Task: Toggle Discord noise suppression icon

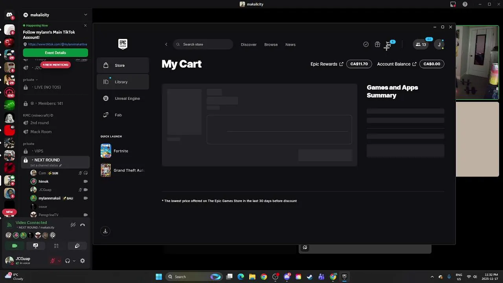Action: tap(73, 225)
